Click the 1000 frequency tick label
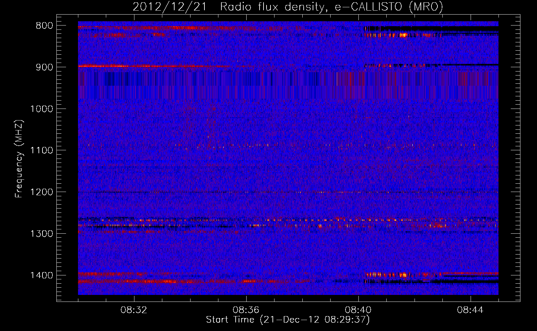The height and width of the screenshot is (331, 537). tap(42, 109)
